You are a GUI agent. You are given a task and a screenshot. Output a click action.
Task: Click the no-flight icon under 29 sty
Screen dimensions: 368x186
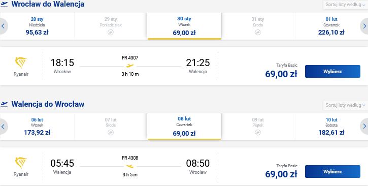click(111, 33)
